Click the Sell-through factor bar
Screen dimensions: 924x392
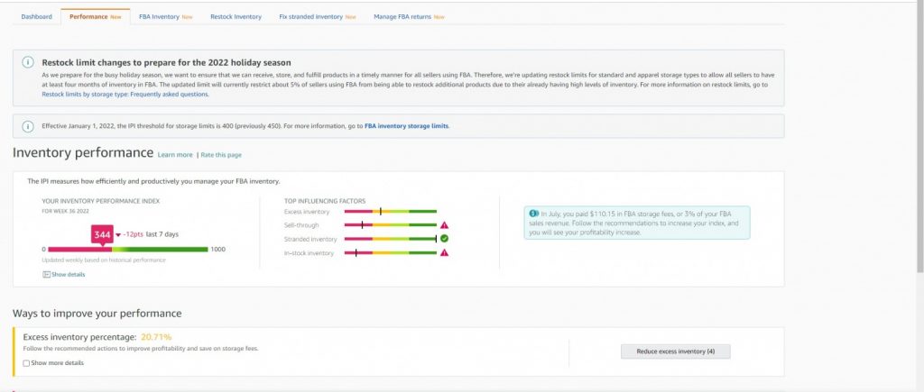click(x=390, y=225)
